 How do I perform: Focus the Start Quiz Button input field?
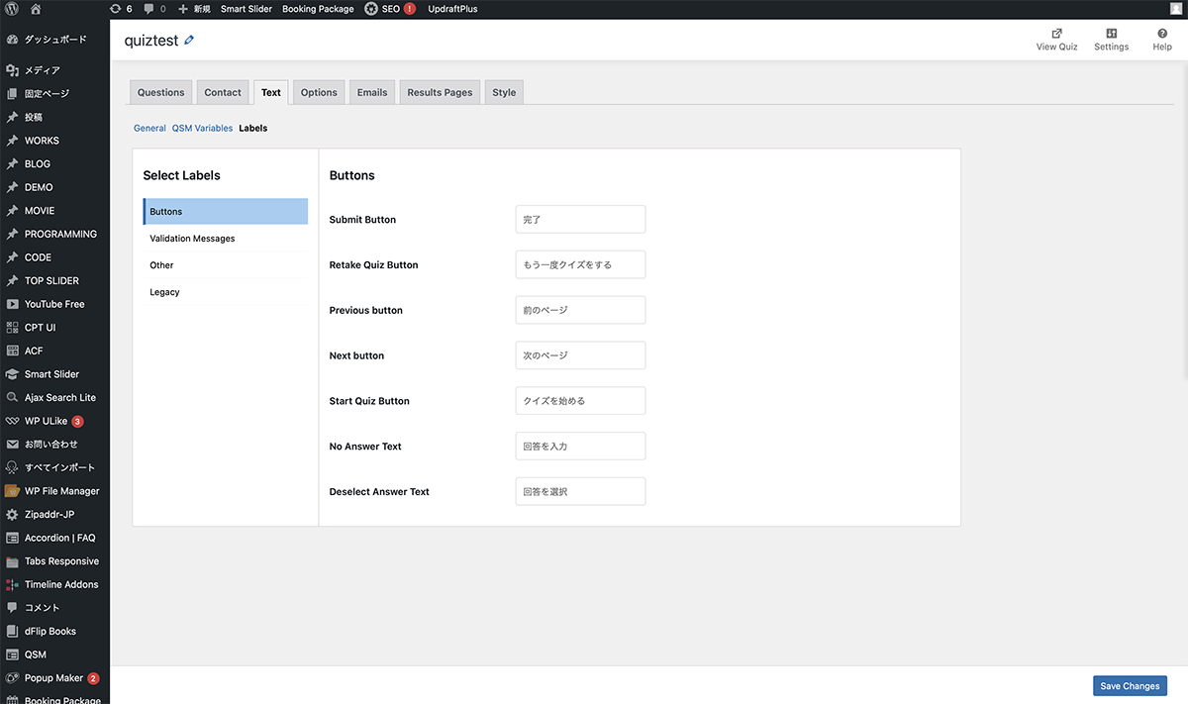pos(580,401)
